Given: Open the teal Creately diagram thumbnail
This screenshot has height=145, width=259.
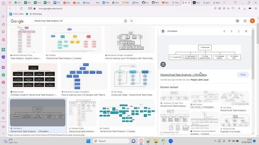Looking at the screenshot, I should [x=127, y=113].
